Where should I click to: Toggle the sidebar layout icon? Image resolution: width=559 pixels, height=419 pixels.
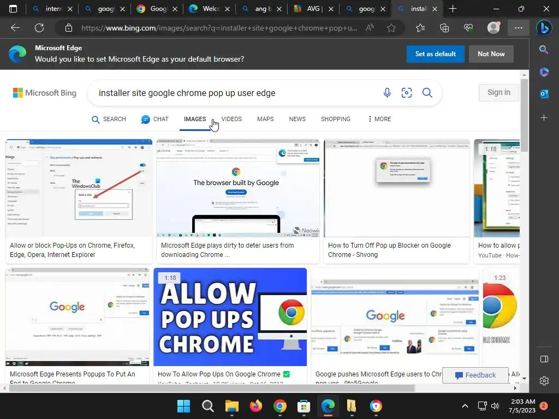pyautogui.click(x=544, y=359)
